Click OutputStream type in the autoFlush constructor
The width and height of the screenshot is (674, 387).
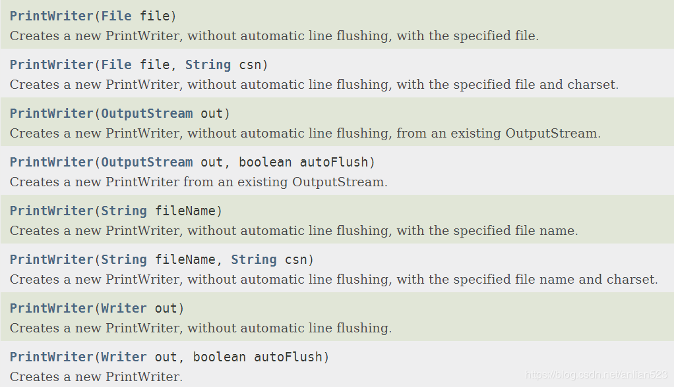[x=146, y=162]
